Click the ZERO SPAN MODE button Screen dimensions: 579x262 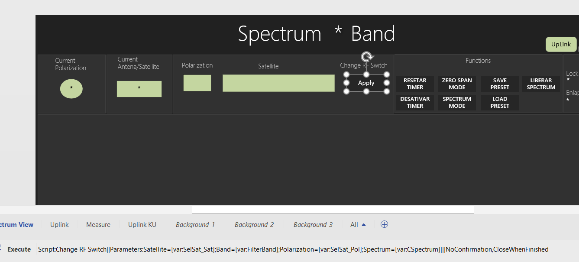click(457, 84)
